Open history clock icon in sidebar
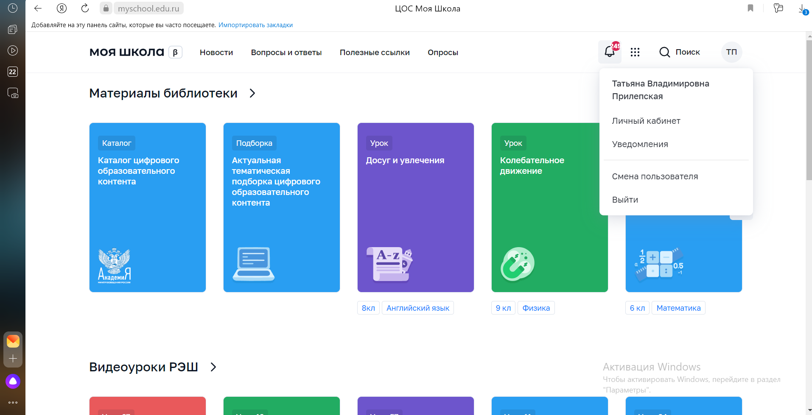Screen dimensions: 812x415 click(x=13, y=8)
